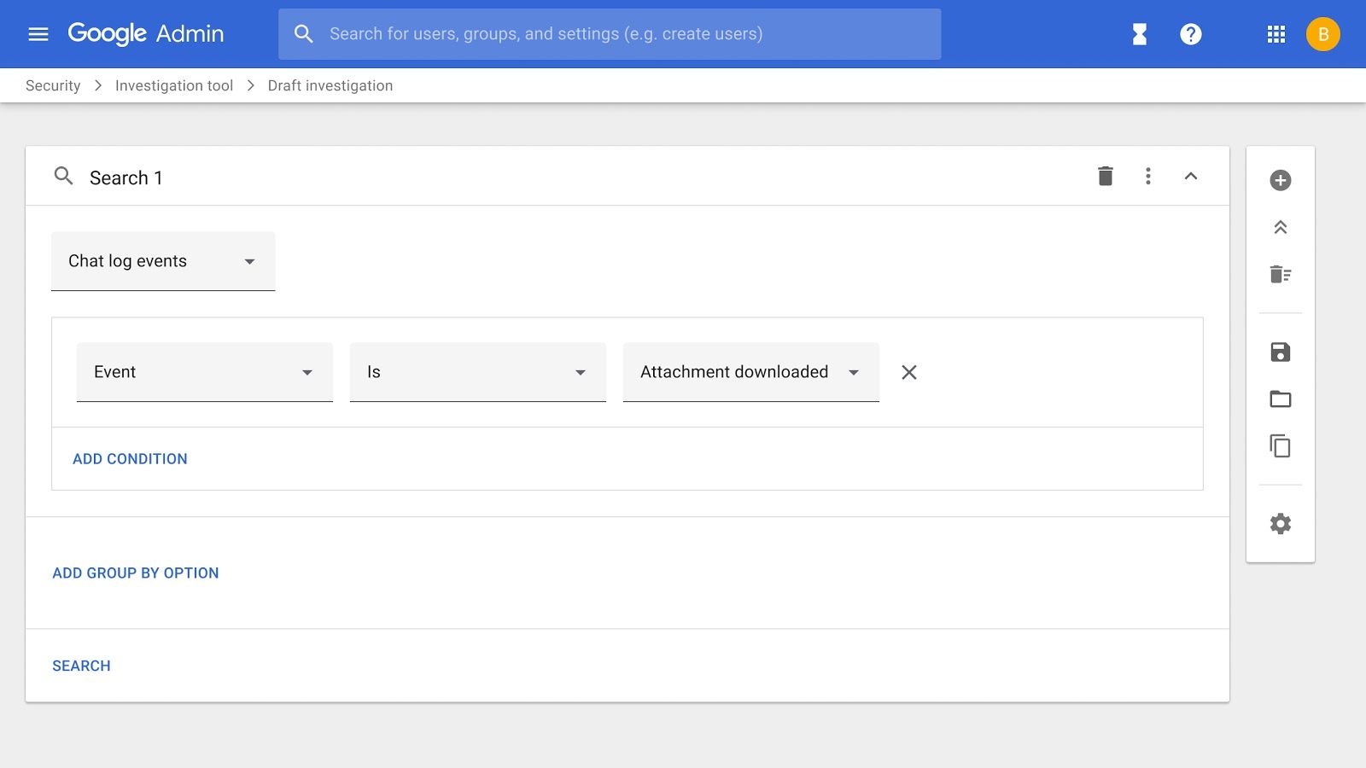Open saved investigations via the folder icon
Viewport: 1366px width, 768px height.
tap(1280, 399)
